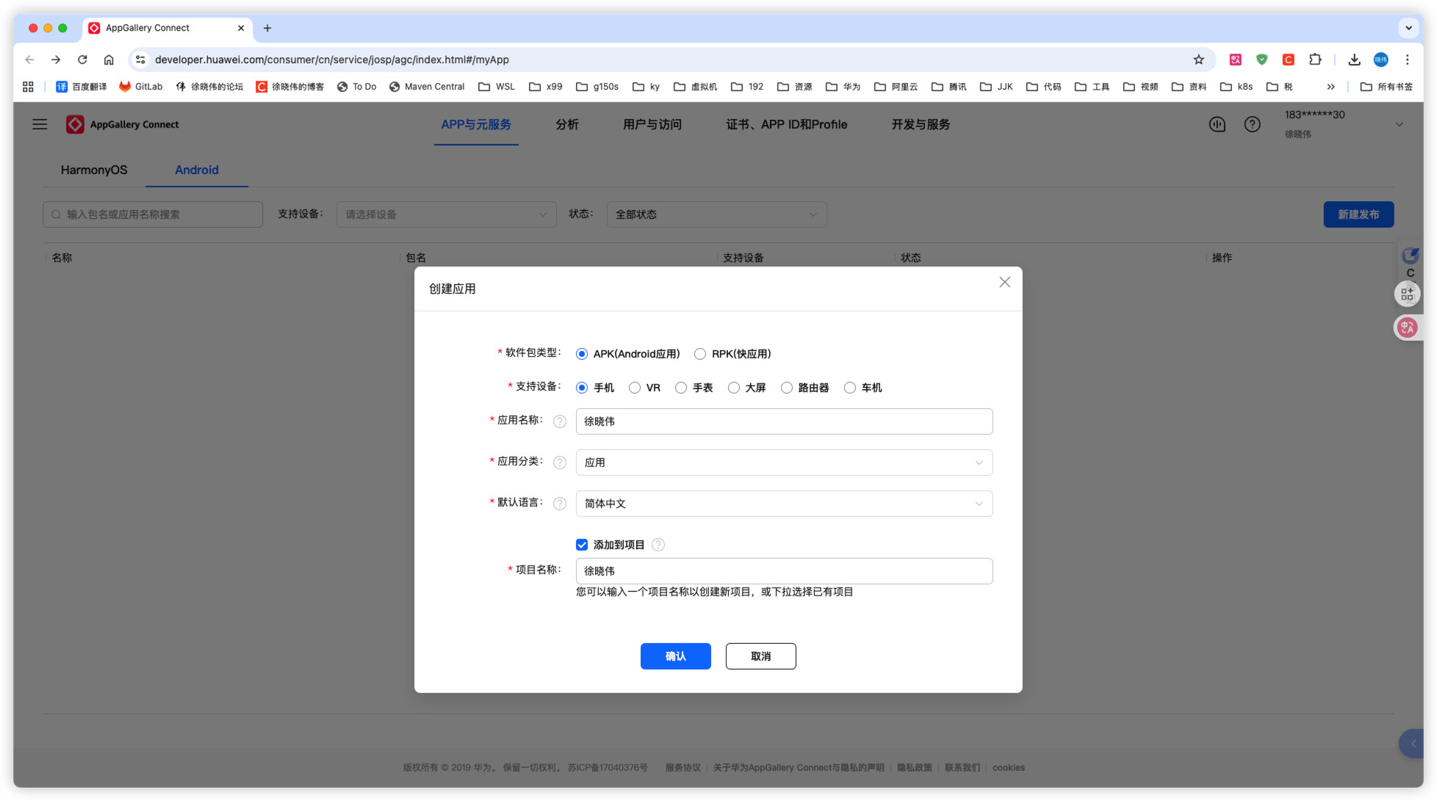Click the 确认 button
The height and width of the screenshot is (801, 1437).
(675, 656)
